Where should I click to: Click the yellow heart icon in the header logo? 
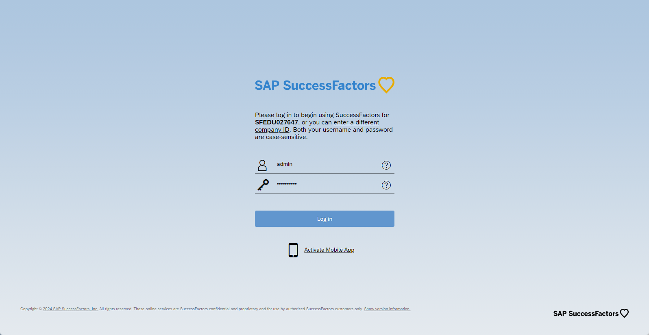pyautogui.click(x=386, y=85)
